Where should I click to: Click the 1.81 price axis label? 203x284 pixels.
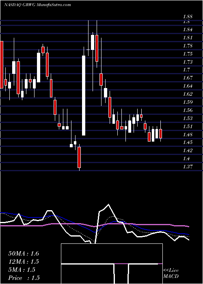pyautogui.click(x=188, y=38)
